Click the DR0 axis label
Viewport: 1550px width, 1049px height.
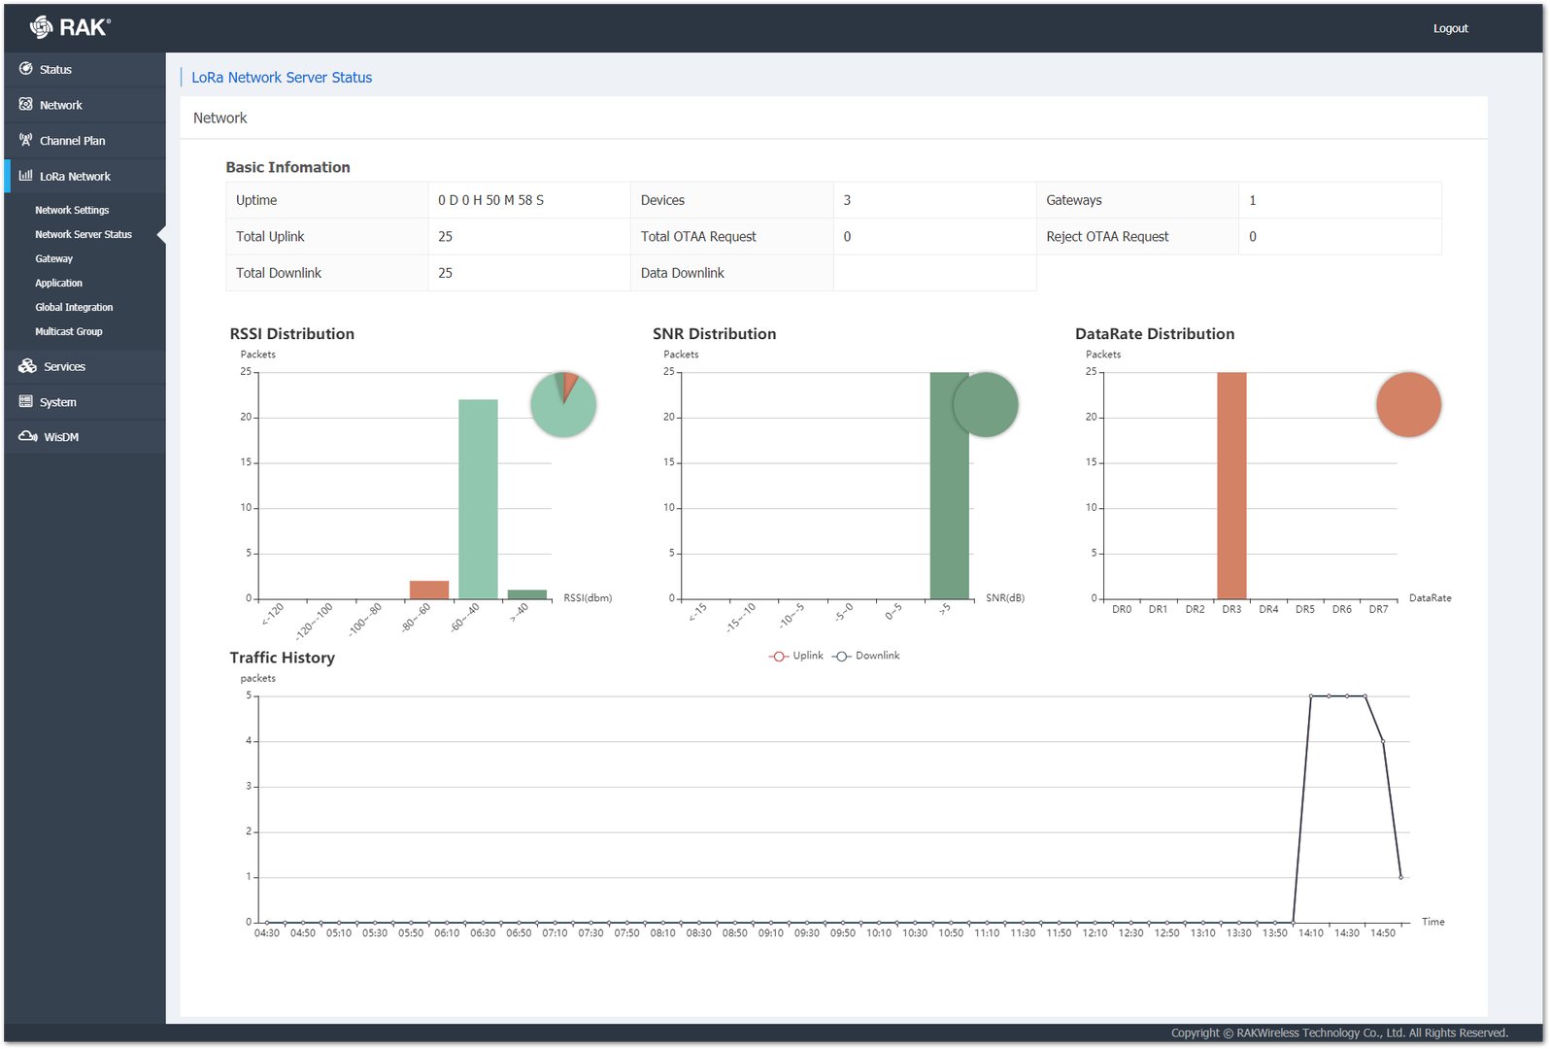click(x=1122, y=610)
